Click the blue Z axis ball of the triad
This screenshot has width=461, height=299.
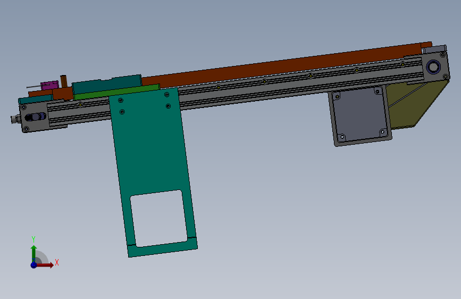coord(34,265)
